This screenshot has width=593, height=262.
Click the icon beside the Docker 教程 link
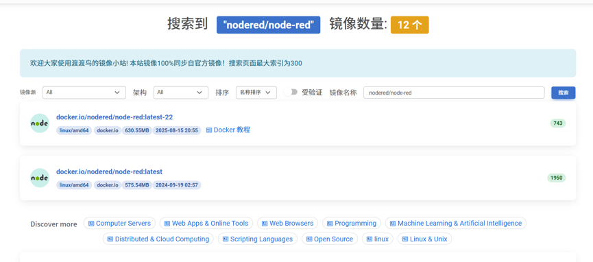click(x=209, y=130)
